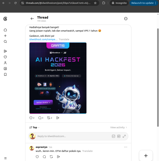159x161 pixels.
Task: Repost the idwebhostcom post
Action: click(49, 118)
